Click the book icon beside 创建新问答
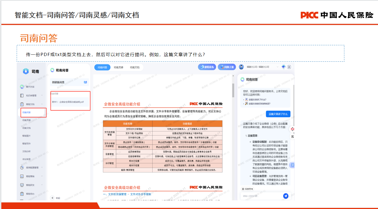Screen dimensions: 378x209 [x=85, y=82]
